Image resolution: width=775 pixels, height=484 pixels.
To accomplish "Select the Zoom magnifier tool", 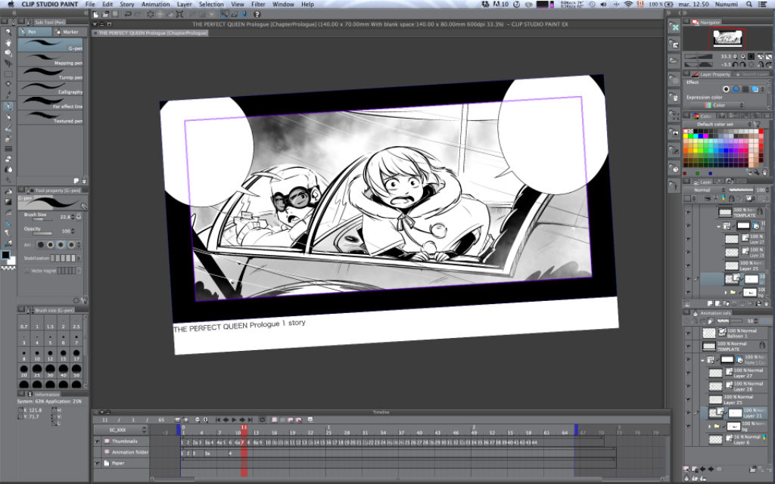I will click(x=8, y=33).
